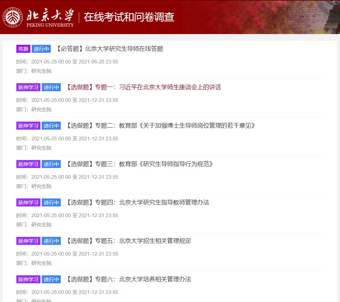Click 进行中 badge of 专题三
340x302 pixels.
(x=51, y=164)
